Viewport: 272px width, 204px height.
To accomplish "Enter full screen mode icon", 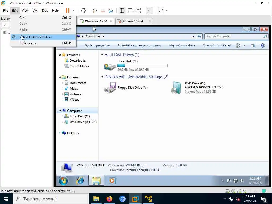I will pyautogui.click(x=138, y=11).
